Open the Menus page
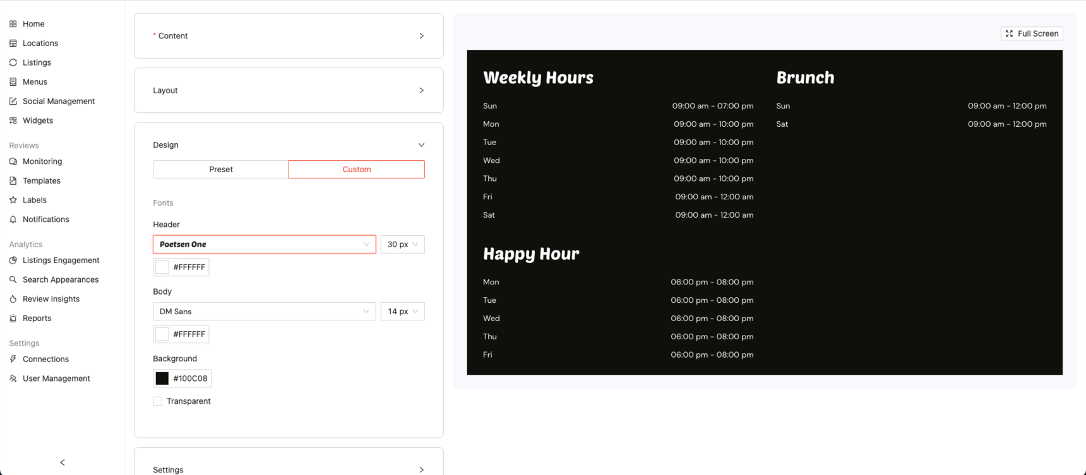 tap(35, 82)
